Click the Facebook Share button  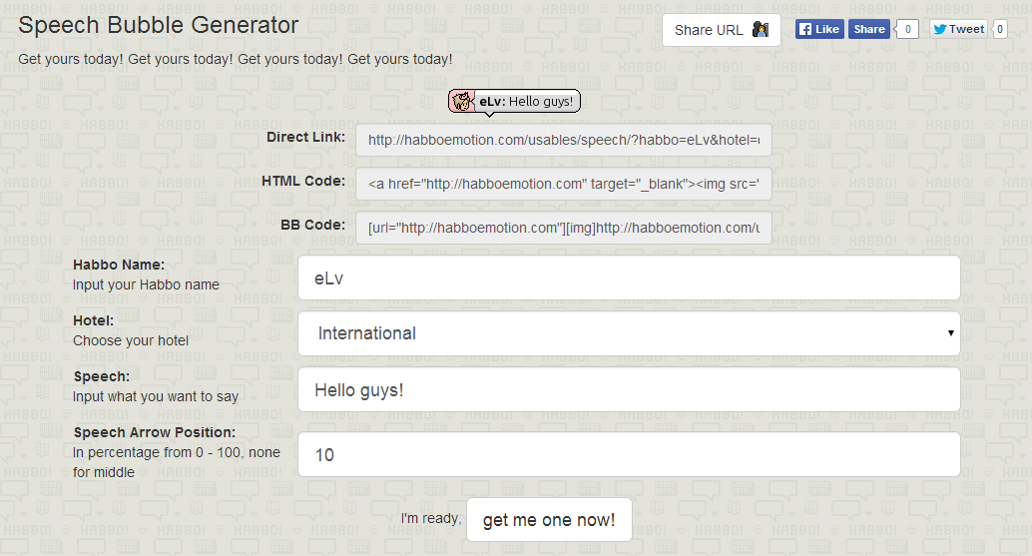[x=868, y=29]
